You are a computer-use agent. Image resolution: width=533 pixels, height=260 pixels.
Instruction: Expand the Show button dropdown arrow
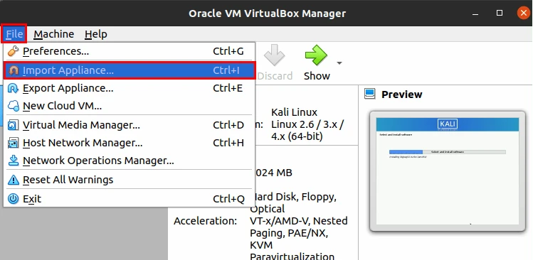(x=339, y=63)
